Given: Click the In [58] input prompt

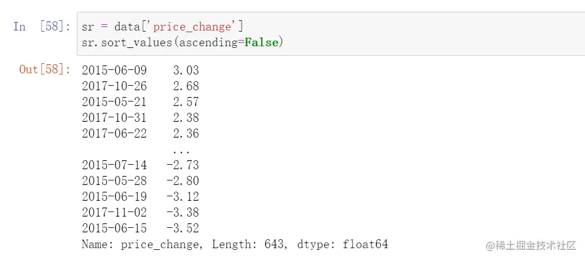Looking at the screenshot, I should [41, 27].
